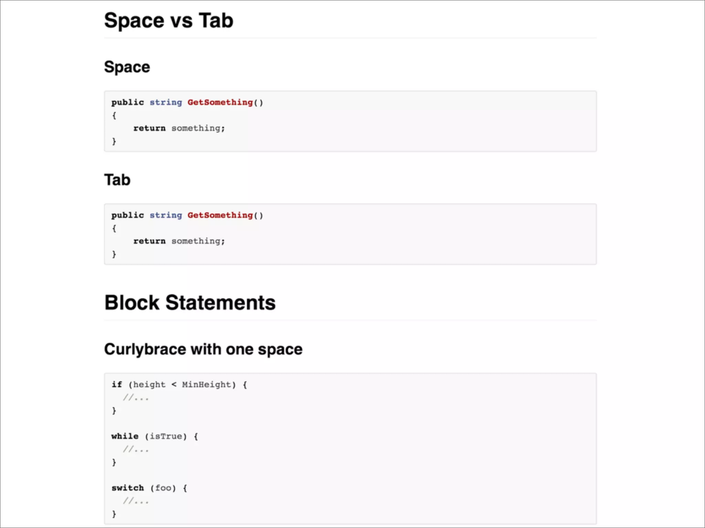Click the "switch" keyword in the code
This screenshot has height=528, width=705.
click(127, 488)
